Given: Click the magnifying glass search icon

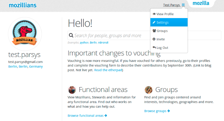Looking at the screenshot, I should 71,35.
